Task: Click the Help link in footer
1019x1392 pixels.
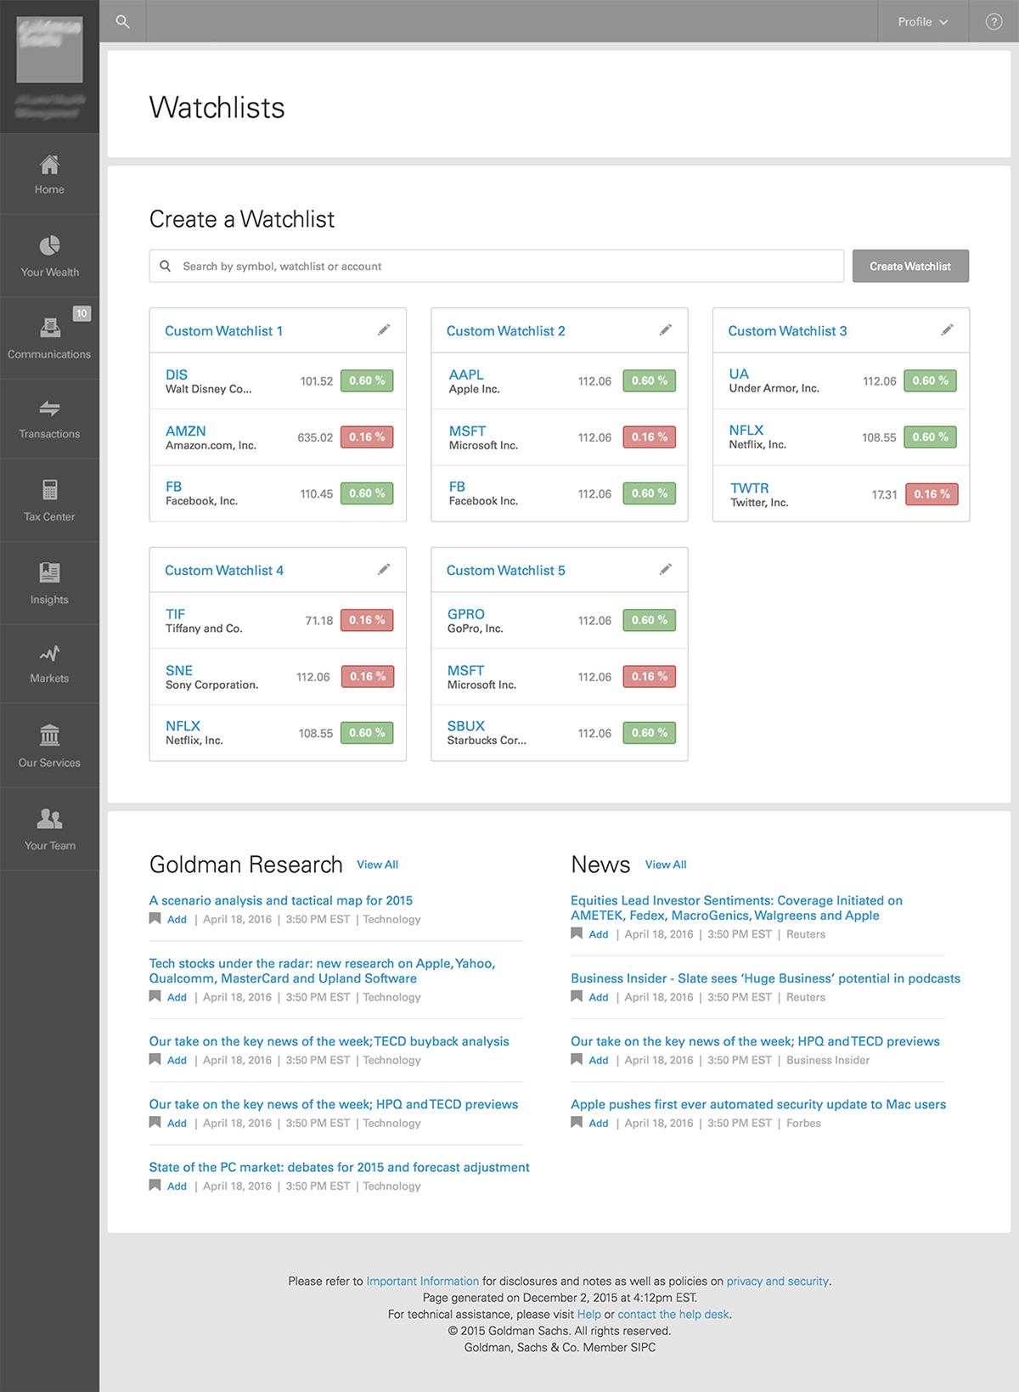Action: (588, 1314)
